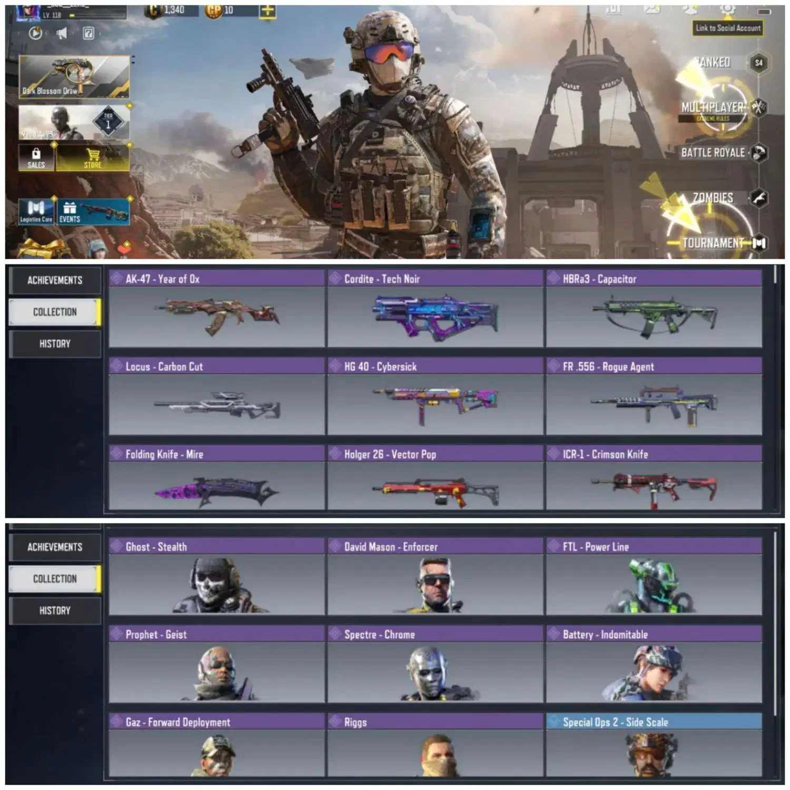Open History tab in operators panel
790x790 pixels.
55,611
